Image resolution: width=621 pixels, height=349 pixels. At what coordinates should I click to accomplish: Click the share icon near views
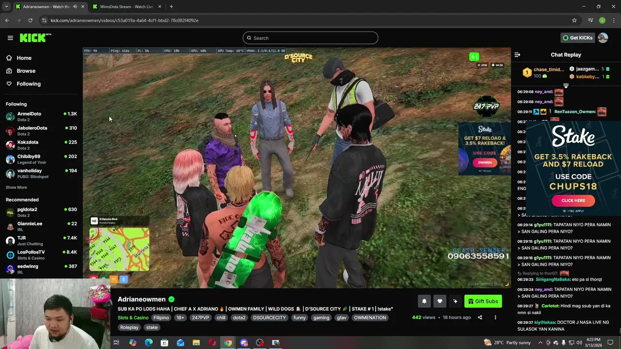tap(480, 317)
